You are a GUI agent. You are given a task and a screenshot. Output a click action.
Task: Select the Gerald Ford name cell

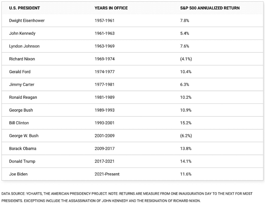(x=20, y=72)
